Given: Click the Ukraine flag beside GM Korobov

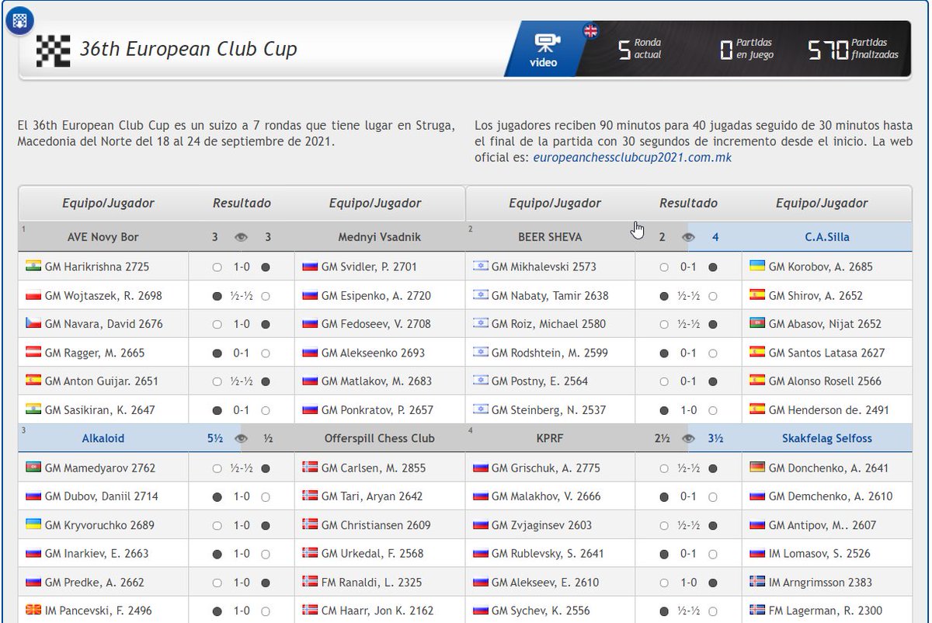Looking at the screenshot, I should coord(756,266).
